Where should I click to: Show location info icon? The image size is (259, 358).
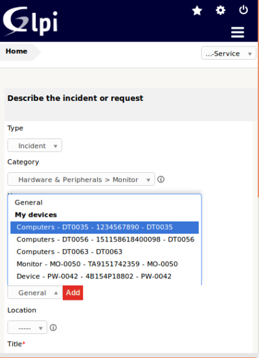point(53,328)
